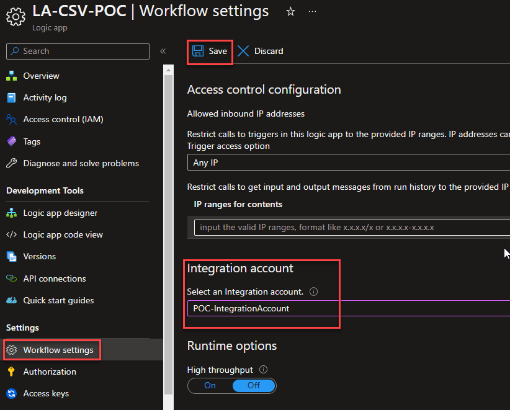Image resolution: width=510 pixels, height=410 pixels.
Task: Open the more options ellipsis in header
Action: click(312, 12)
